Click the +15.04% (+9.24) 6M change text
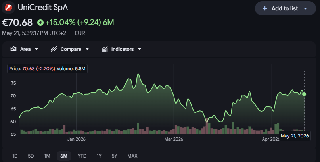Viewport: 320px width, 162px height. (x=80, y=23)
